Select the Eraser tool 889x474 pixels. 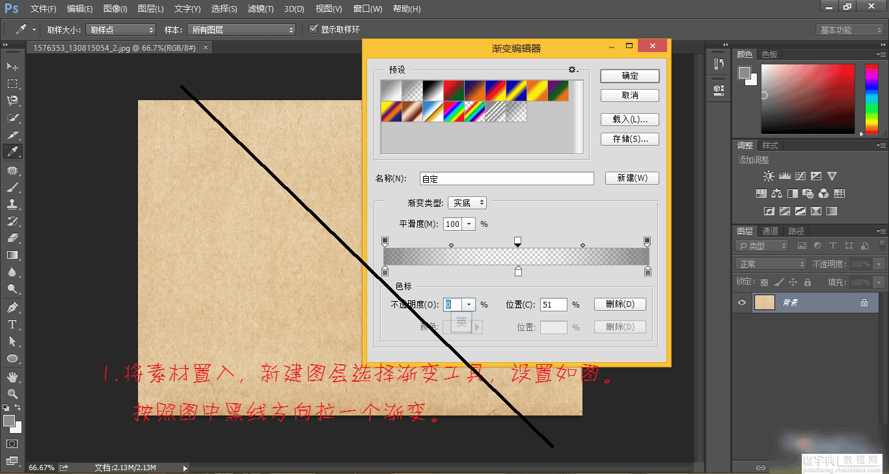click(x=12, y=238)
